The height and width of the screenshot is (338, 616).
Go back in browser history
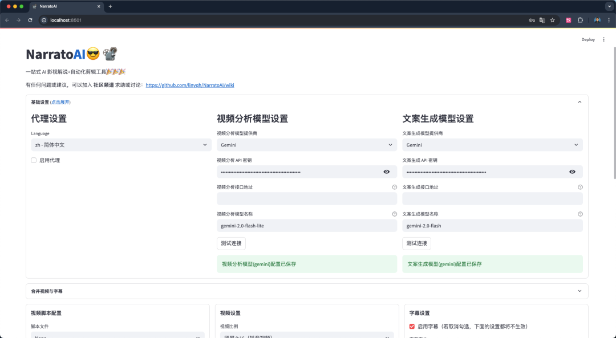(7, 20)
